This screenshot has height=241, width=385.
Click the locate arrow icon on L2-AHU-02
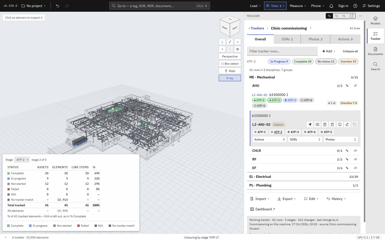tap(310, 124)
